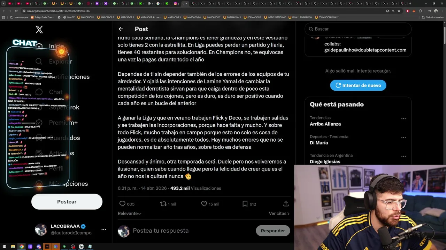This screenshot has width=446, height=250.
Task: Click the Postear button
Action: click(67, 202)
